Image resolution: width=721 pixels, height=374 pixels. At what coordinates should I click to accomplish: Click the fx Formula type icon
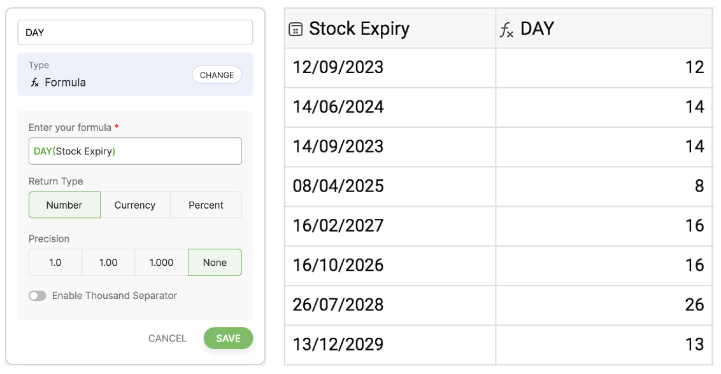35,83
